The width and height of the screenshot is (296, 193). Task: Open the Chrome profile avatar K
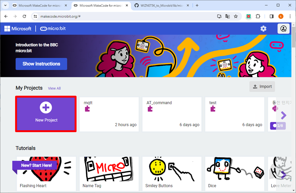281,16
